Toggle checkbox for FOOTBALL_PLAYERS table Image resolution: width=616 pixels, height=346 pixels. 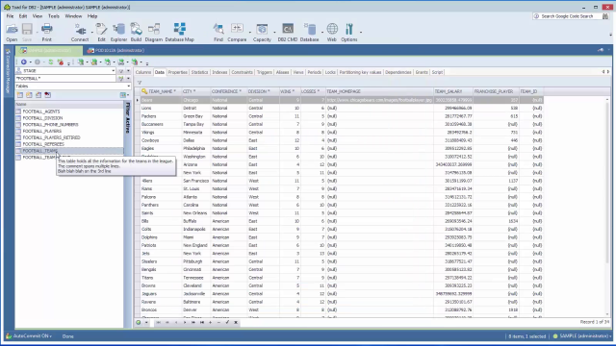coord(18,131)
